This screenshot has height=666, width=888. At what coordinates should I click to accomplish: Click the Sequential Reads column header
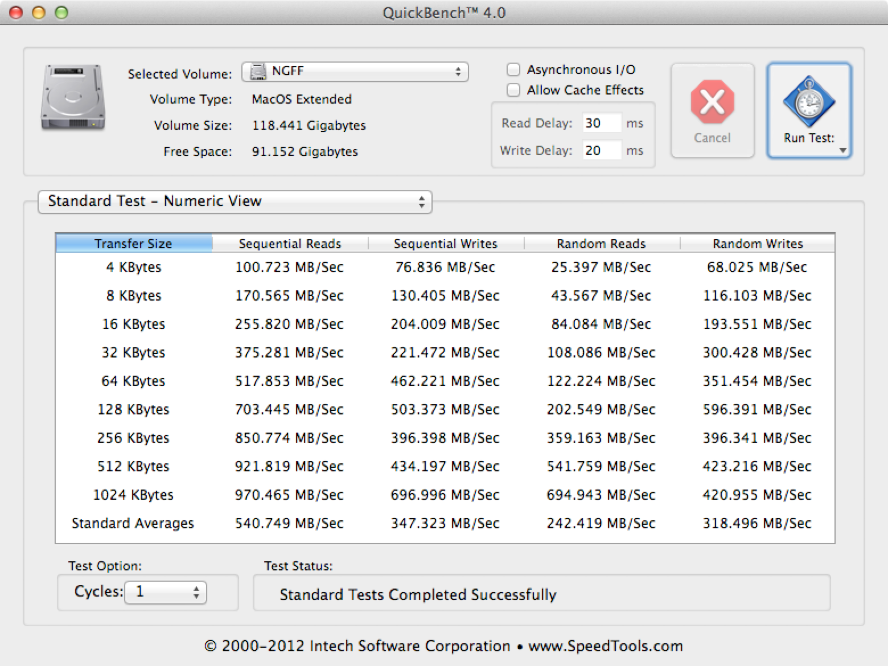point(290,244)
